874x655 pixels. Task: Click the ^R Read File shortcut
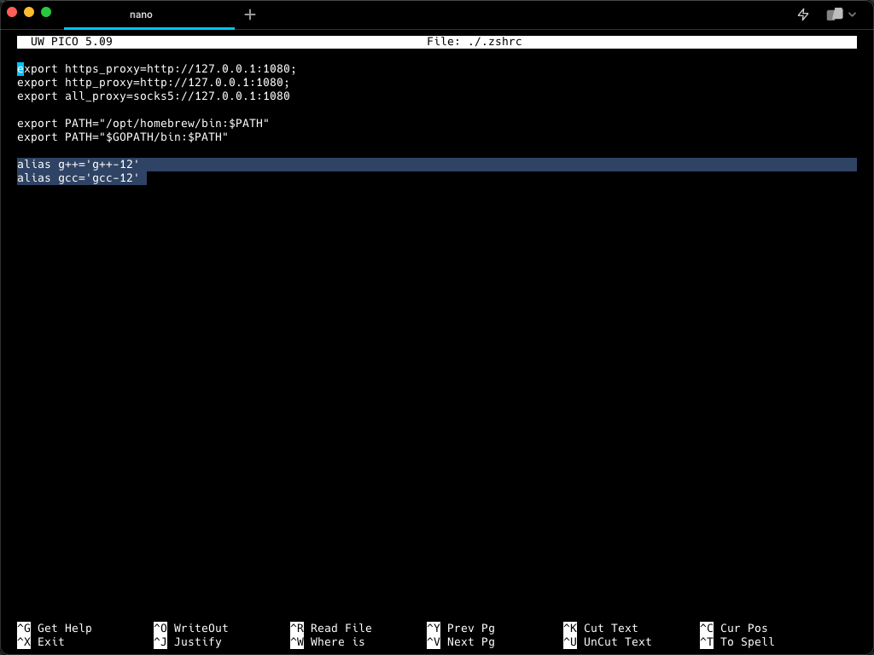coord(331,628)
